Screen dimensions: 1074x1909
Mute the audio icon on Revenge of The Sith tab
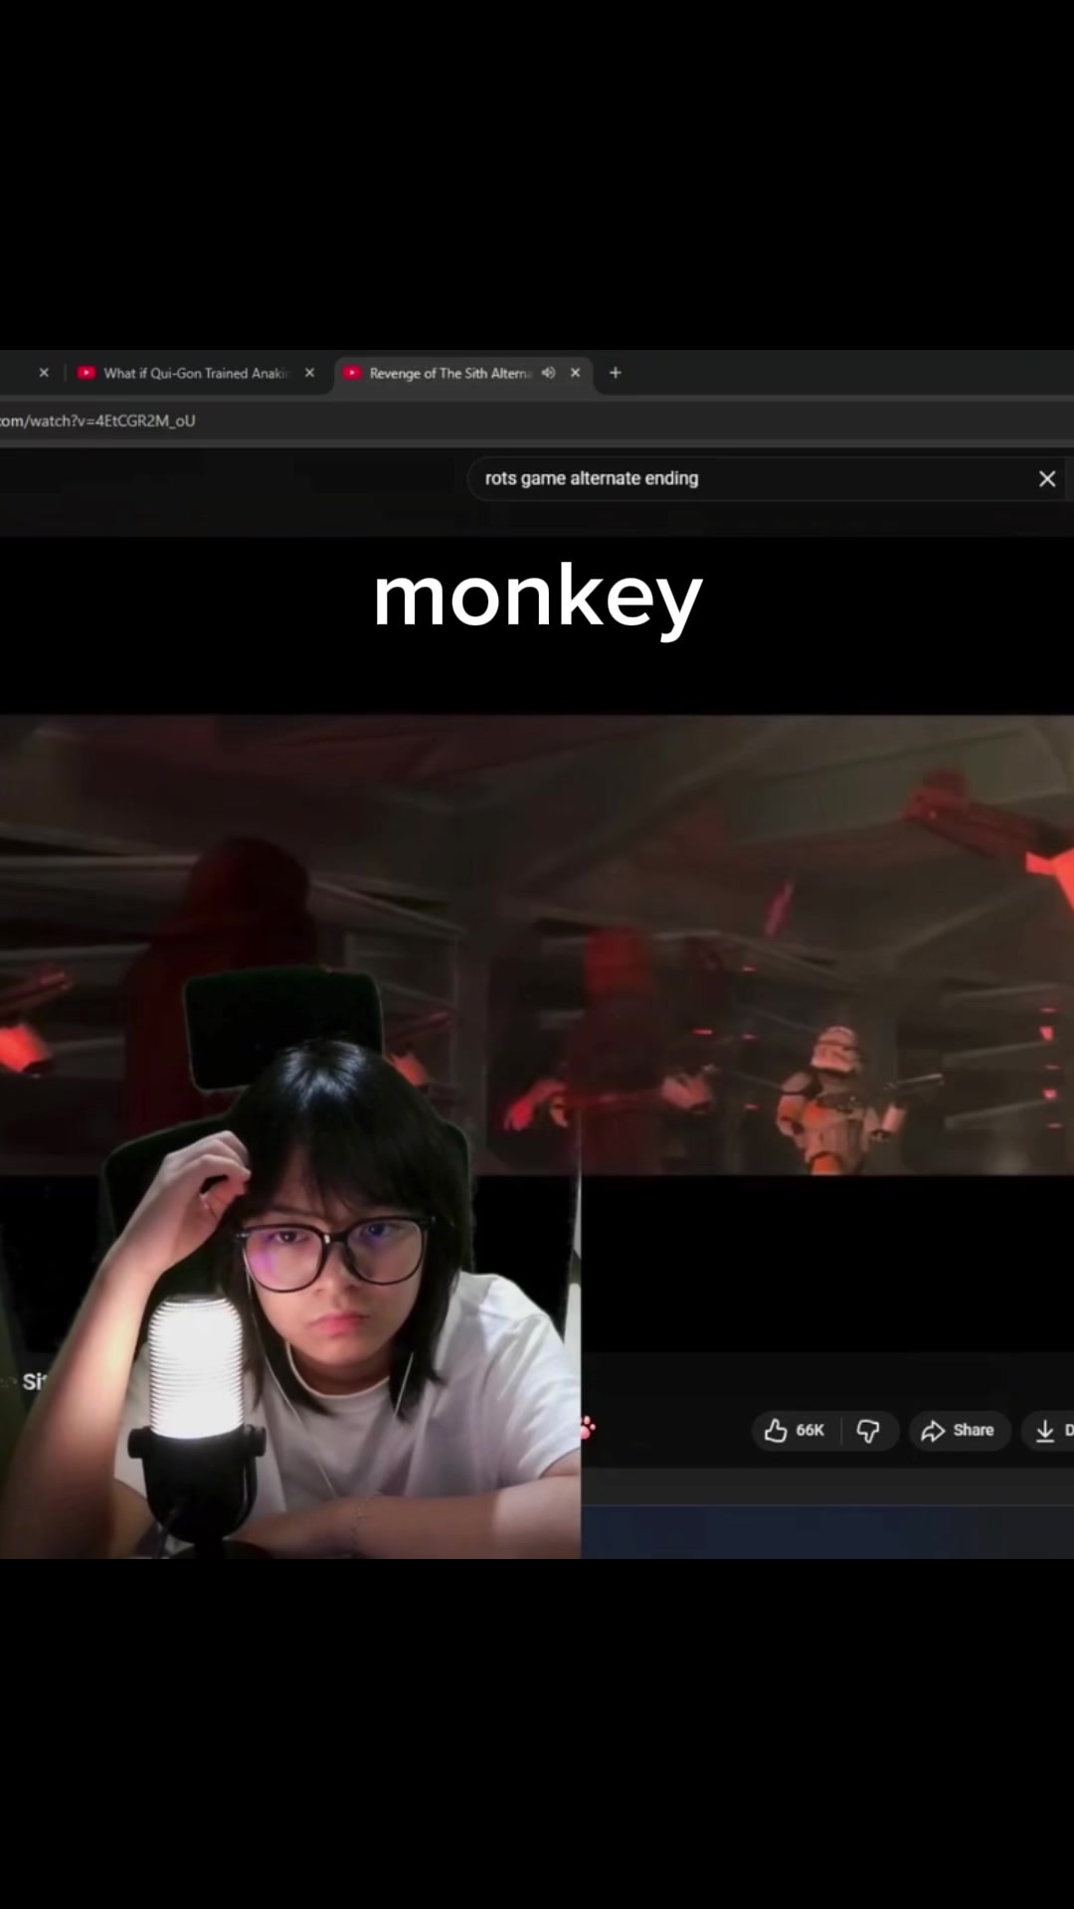click(548, 373)
